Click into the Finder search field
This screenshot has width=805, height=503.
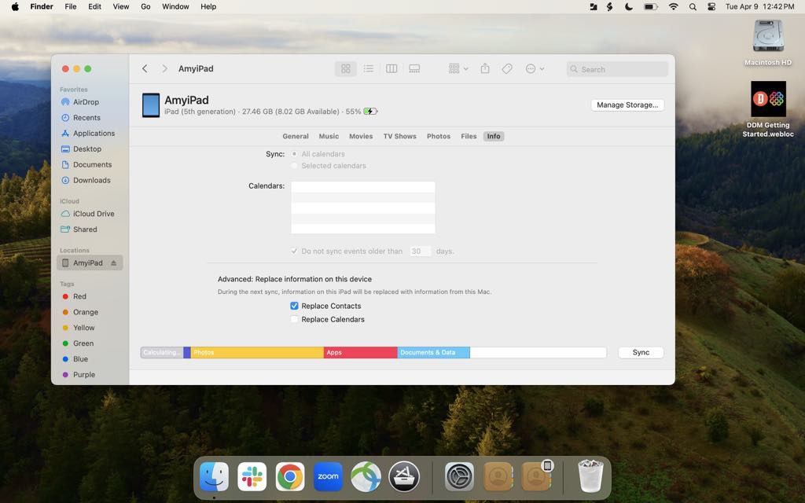click(x=621, y=69)
